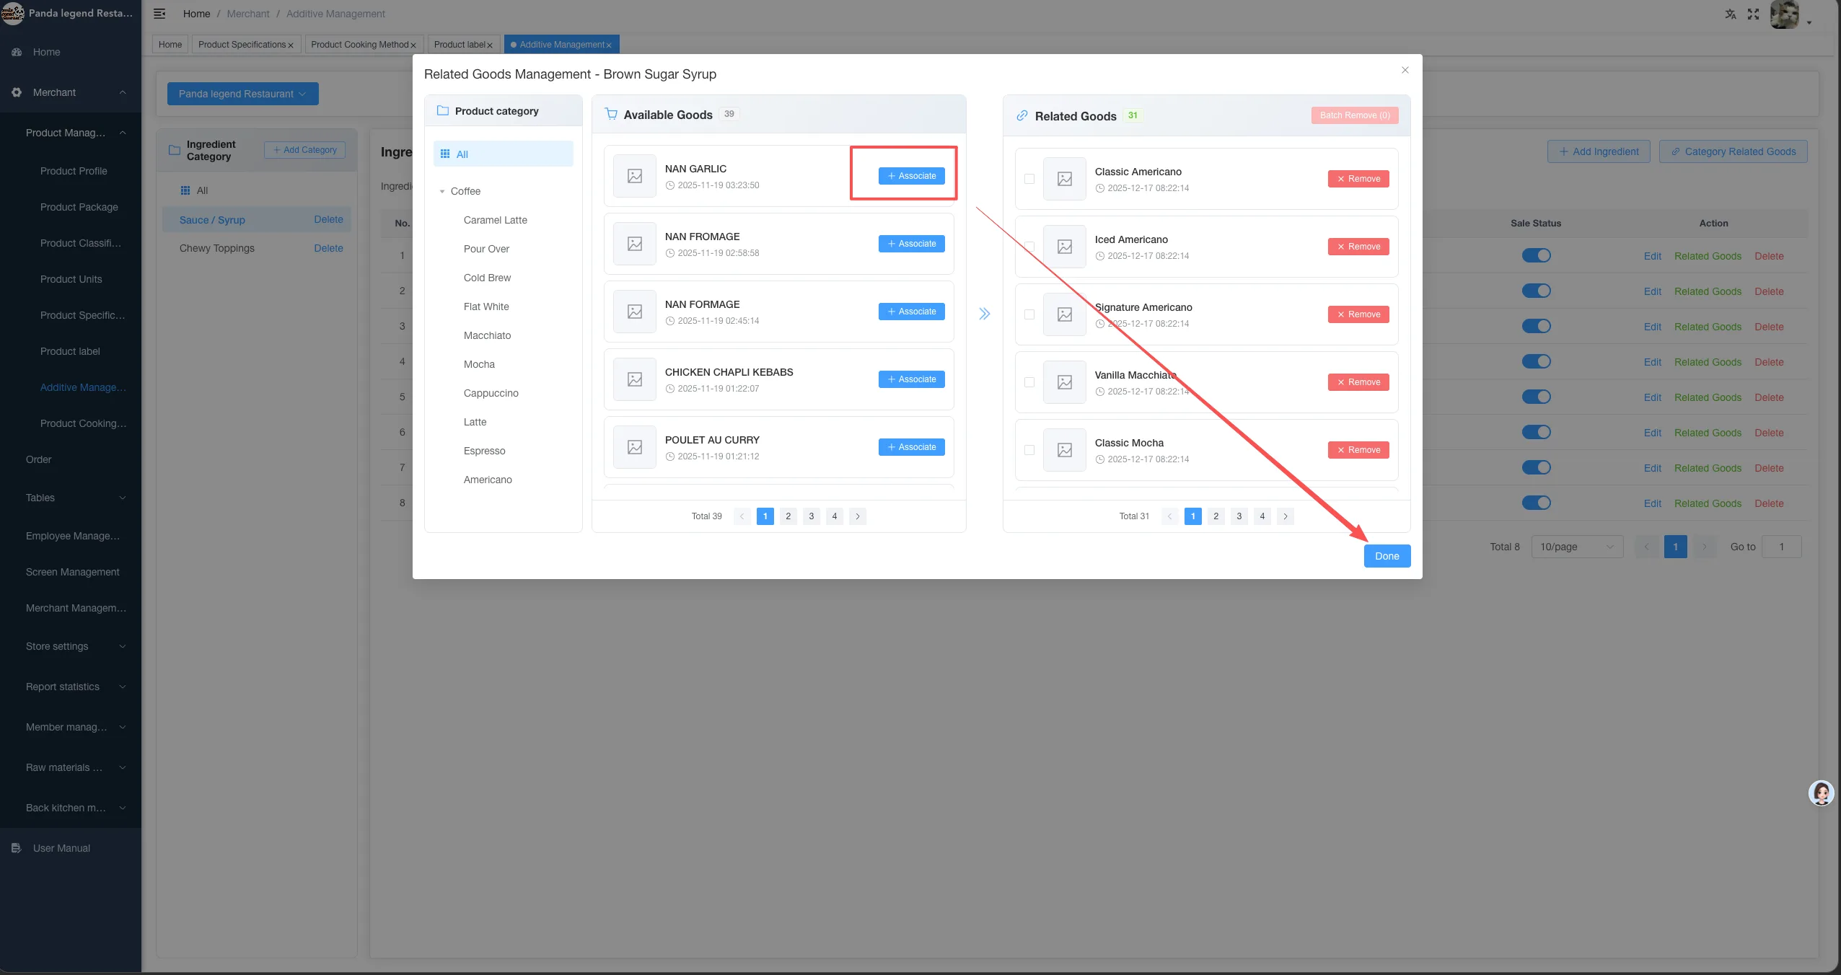Go to next page of Available Goods
The image size is (1841, 975).
[858, 516]
